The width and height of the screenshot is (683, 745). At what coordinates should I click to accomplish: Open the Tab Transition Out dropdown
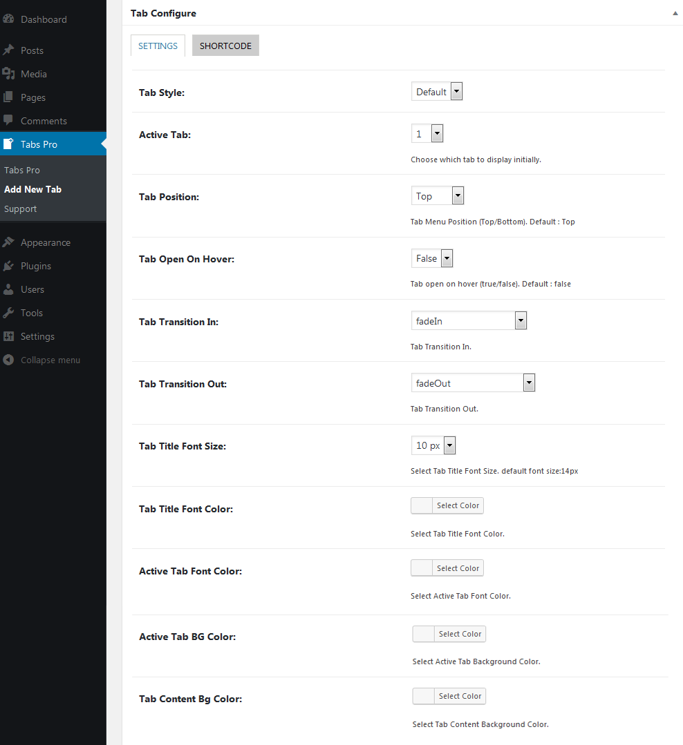[473, 383]
